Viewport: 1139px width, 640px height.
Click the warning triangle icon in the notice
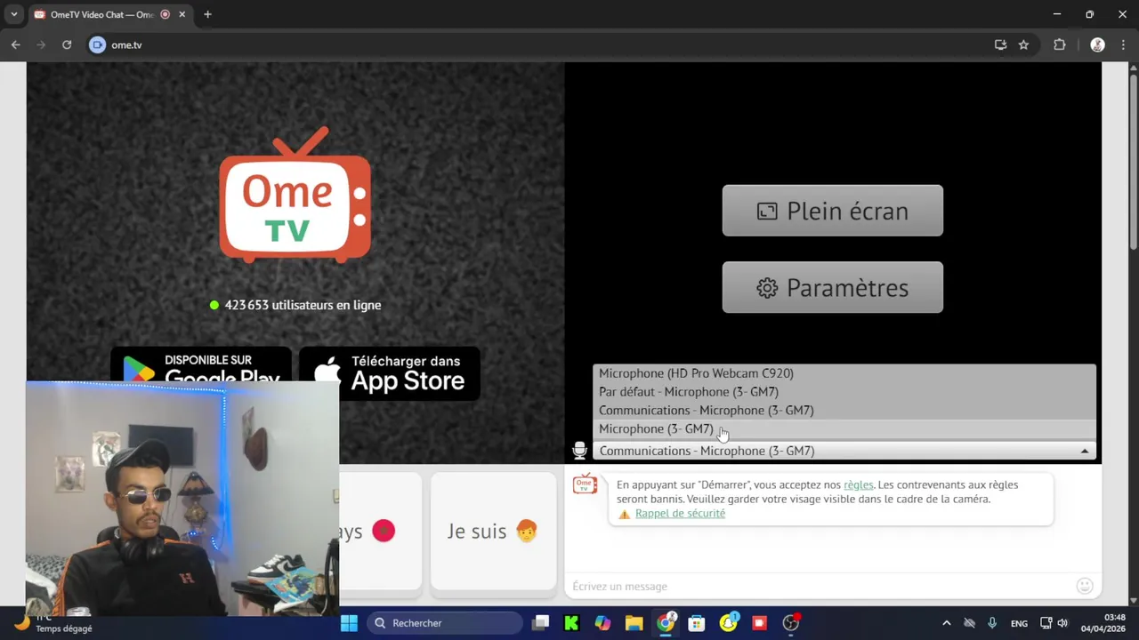pyautogui.click(x=625, y=514)
